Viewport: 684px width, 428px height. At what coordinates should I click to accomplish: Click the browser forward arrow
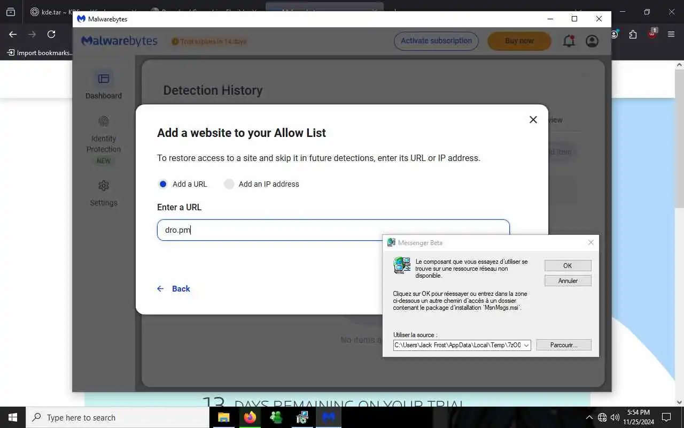pos(32,34)
